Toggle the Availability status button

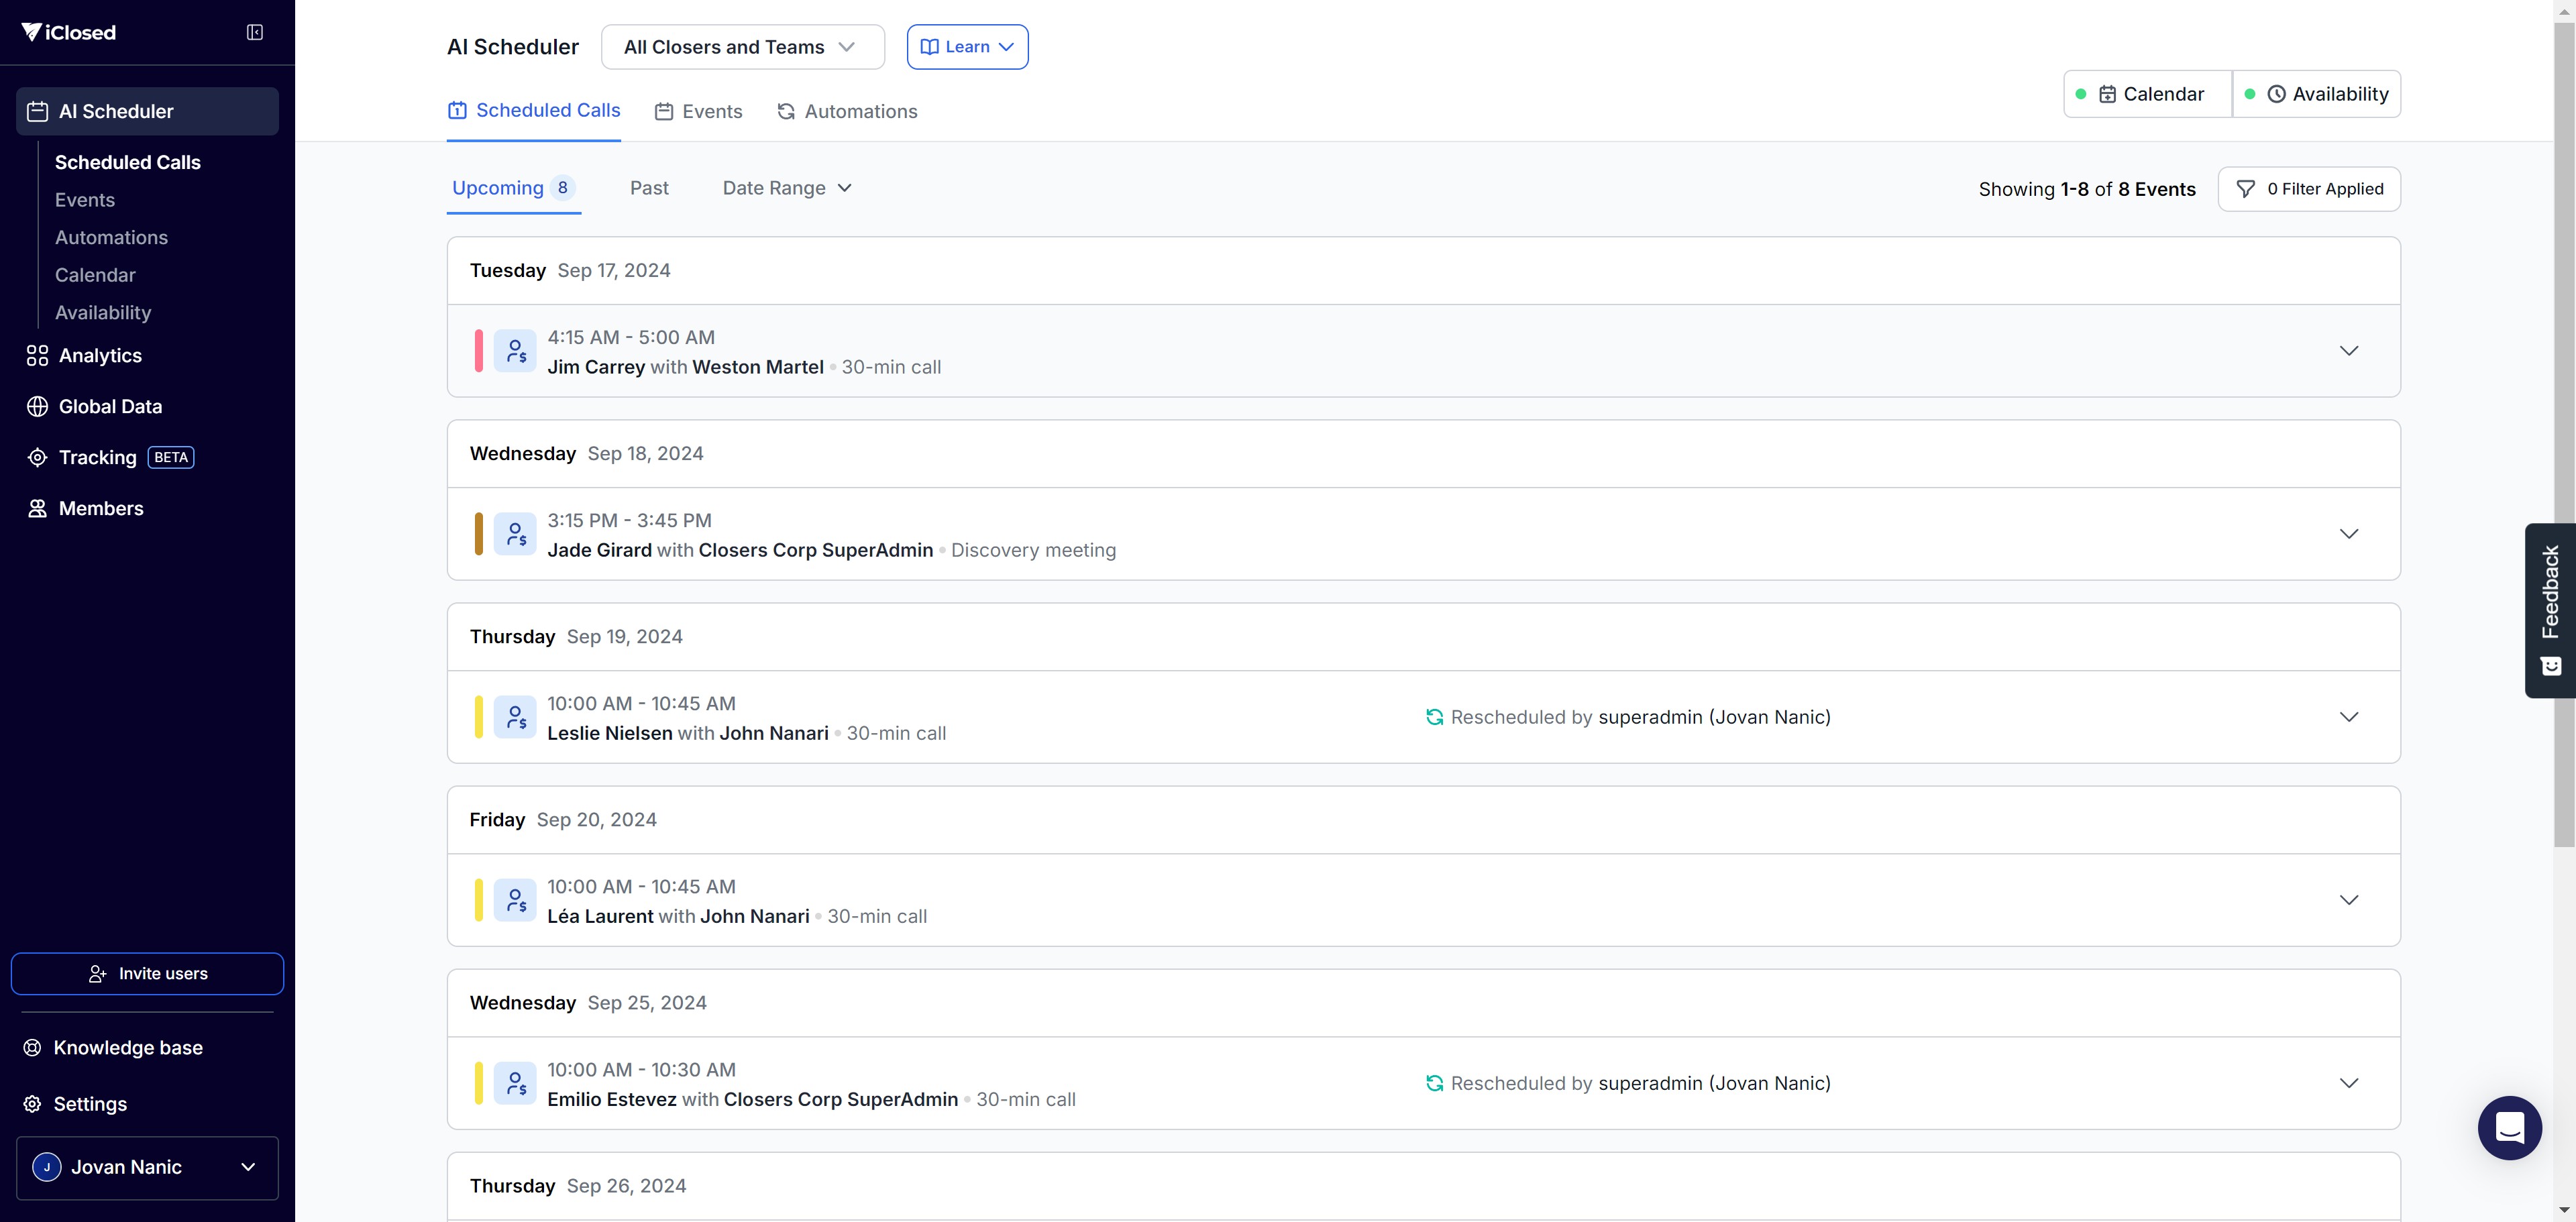click(2317, 94)
